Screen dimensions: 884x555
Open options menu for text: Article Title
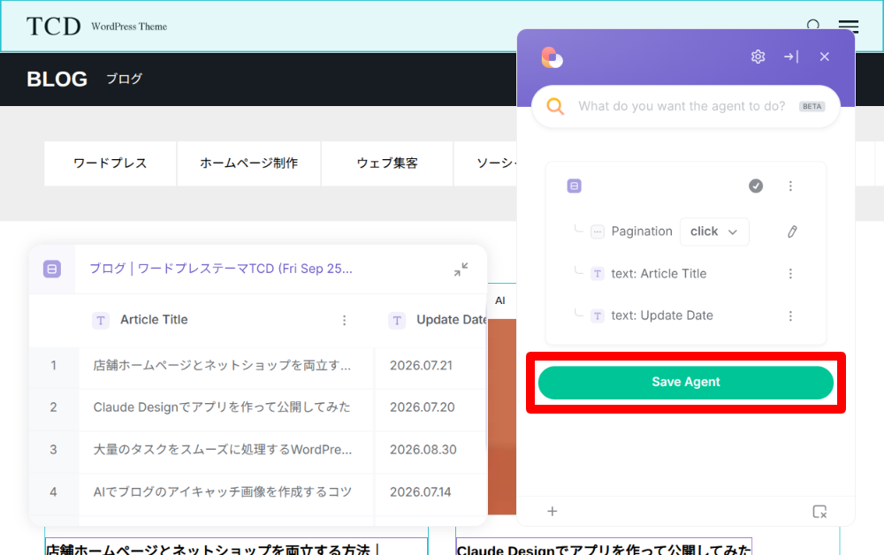(790, 274)
